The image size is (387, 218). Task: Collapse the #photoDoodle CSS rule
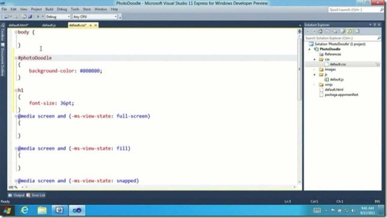(x=16, y=58)
